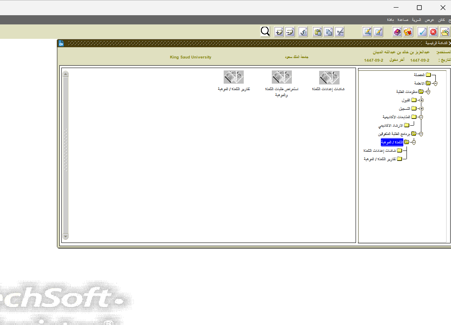Select المفضلة folder in the tree
Screen dimensions: 451x325
tap(419, 75)
